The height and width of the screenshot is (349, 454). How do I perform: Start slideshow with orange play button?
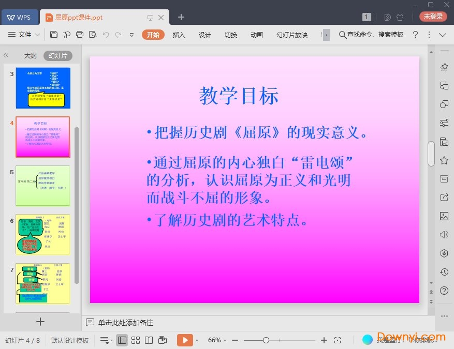pos(185,340)
